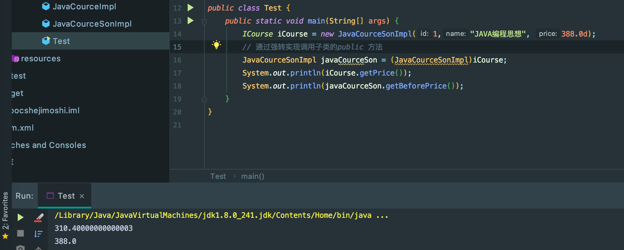The width and height of the screenshot is (624, 250).
Task: Click the yellow Favorites star icon
Action: pyautogui.click(x=5, y=236)
